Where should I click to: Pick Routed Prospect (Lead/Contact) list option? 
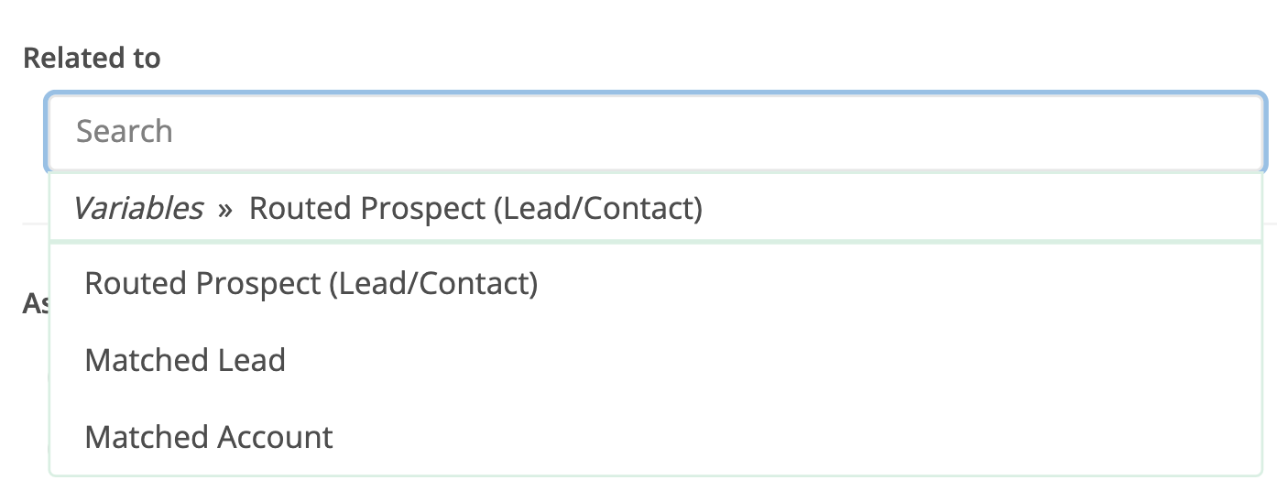(311, 284)
